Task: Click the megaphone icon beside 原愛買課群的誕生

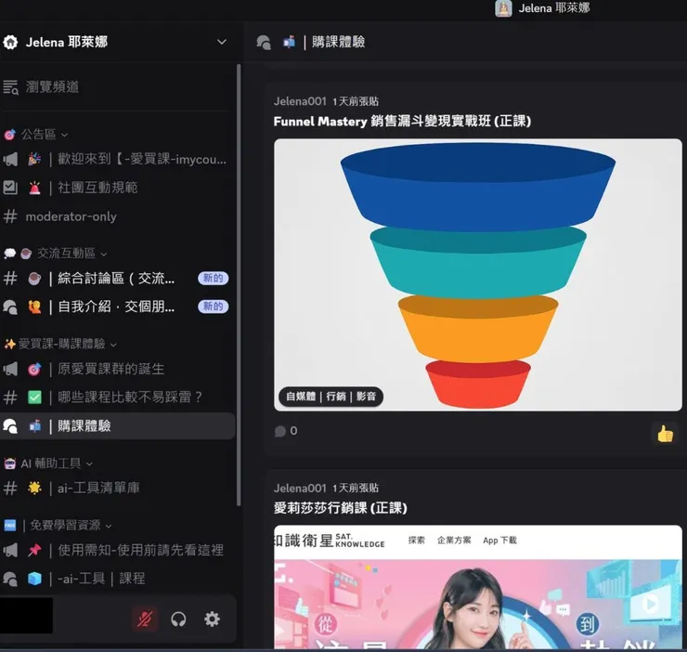Action: [10, 370]
